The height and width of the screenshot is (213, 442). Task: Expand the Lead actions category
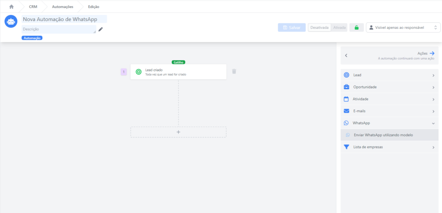coord(389,75)
